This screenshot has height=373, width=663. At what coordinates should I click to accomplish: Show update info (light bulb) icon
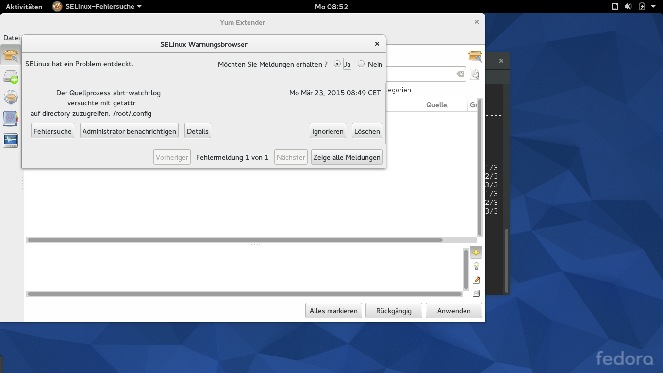[x=476, y=266]
